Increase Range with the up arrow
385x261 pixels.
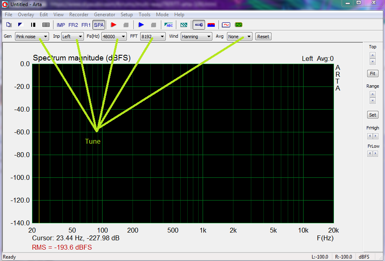[x=372, y=94]
